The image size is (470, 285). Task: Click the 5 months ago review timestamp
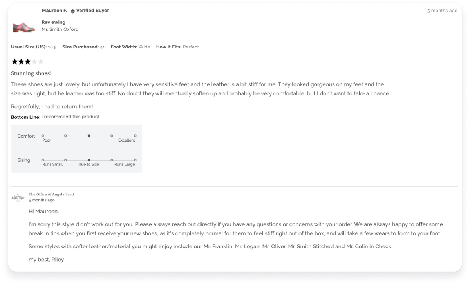pyautogui.click(x=442, y=11)
